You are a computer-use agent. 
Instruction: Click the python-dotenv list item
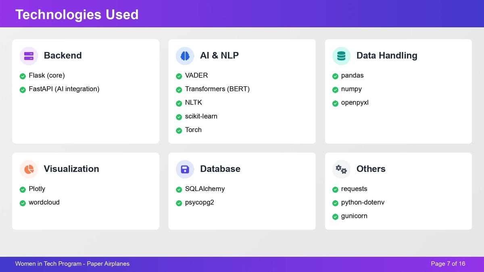click(363, 202)
